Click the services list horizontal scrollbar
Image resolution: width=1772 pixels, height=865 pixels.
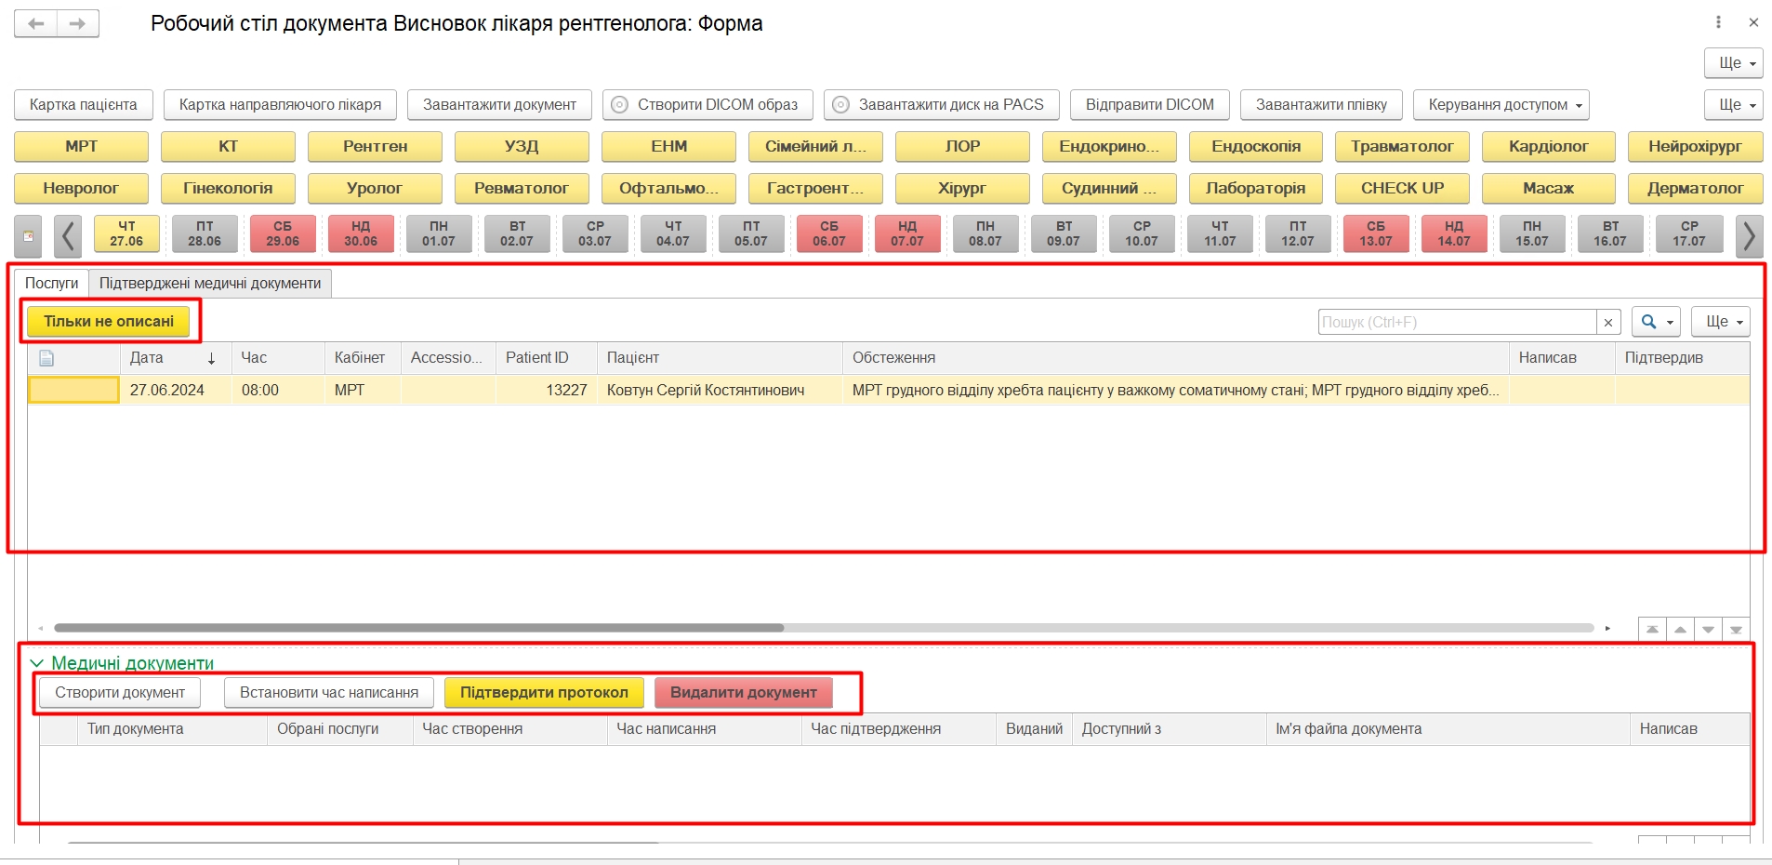tap(418, 628)
